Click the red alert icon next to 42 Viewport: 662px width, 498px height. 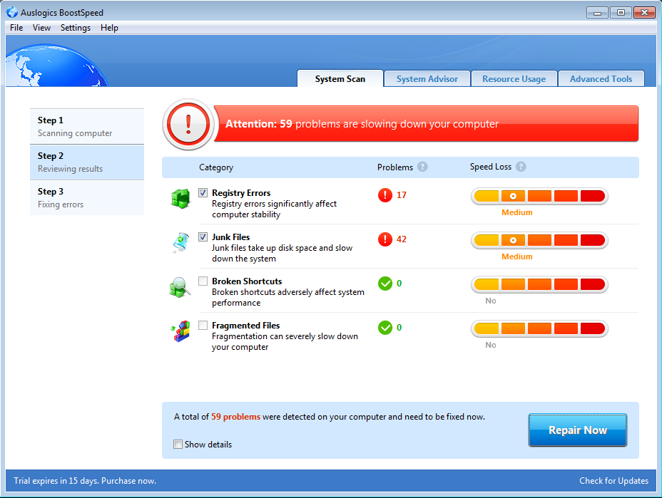[x=385, y=239]
